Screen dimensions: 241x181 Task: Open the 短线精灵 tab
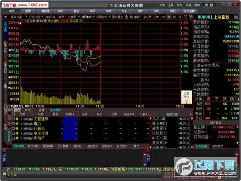tap(217, 146)
